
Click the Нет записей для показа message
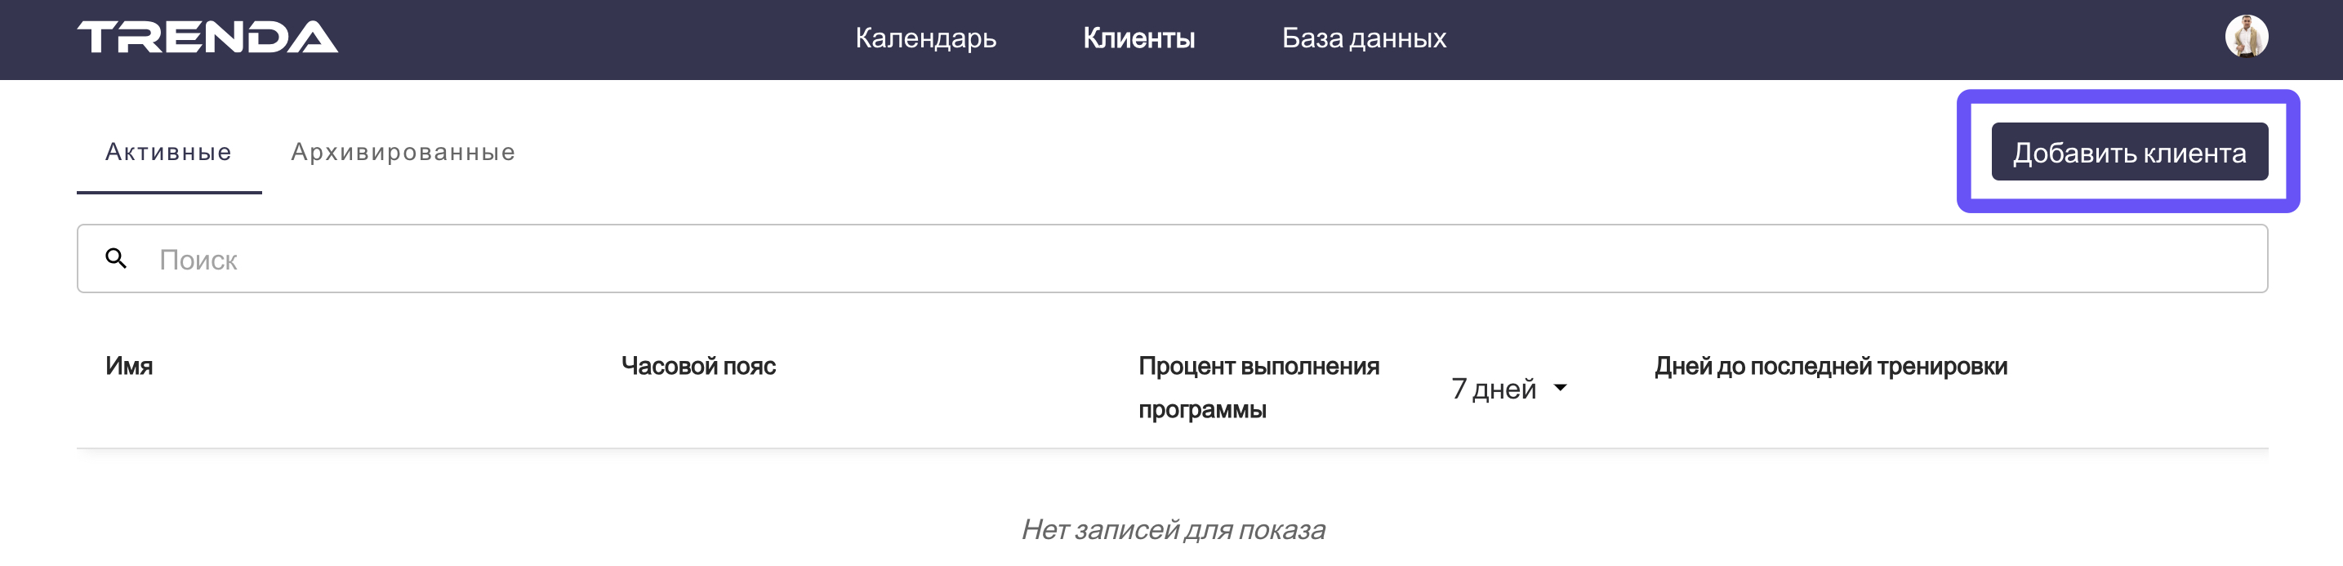point(1173,528)
